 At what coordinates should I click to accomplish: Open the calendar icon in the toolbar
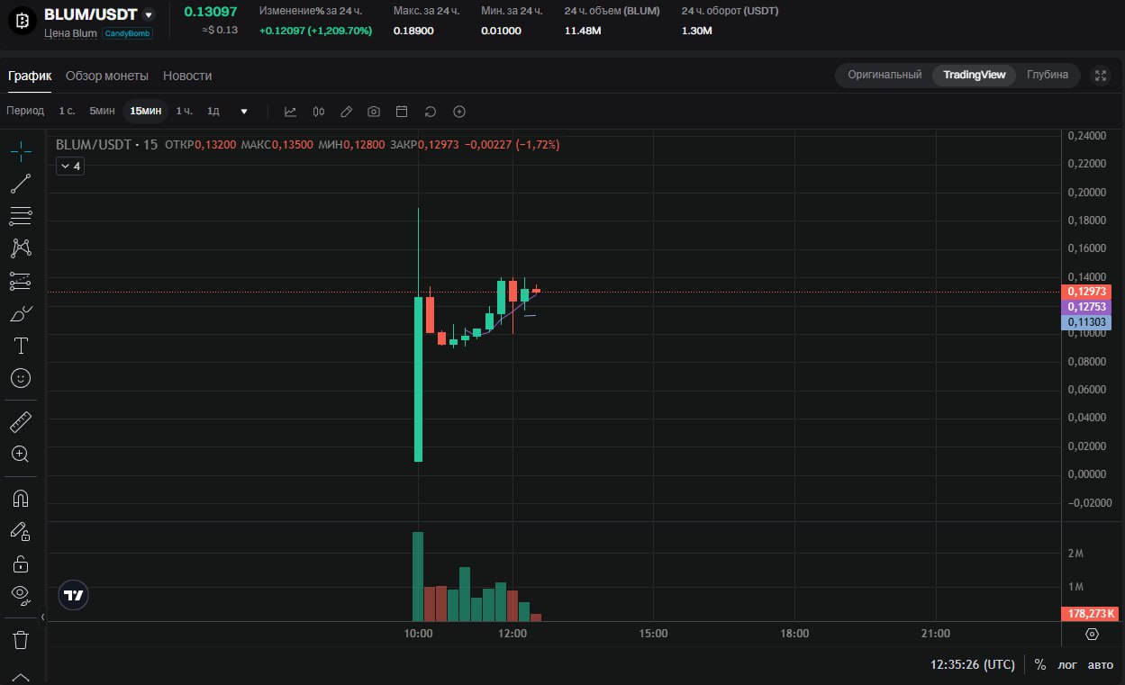click(402, 112)
